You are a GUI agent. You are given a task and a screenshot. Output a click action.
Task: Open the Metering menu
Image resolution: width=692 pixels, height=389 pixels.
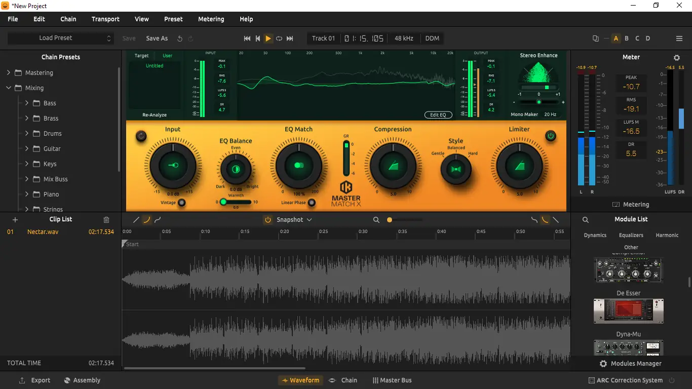click(211, 19)
